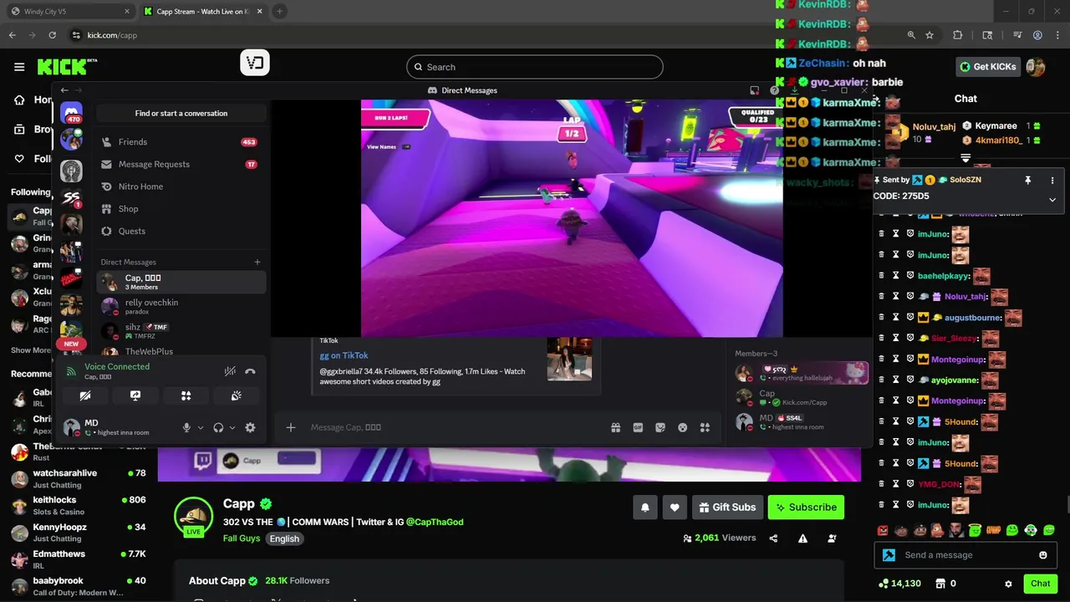Open DM with relly ovechkin
Image resolution: width=1070 pixels, height=602 pixels.
pyautogui.click(x=181, y=306)
